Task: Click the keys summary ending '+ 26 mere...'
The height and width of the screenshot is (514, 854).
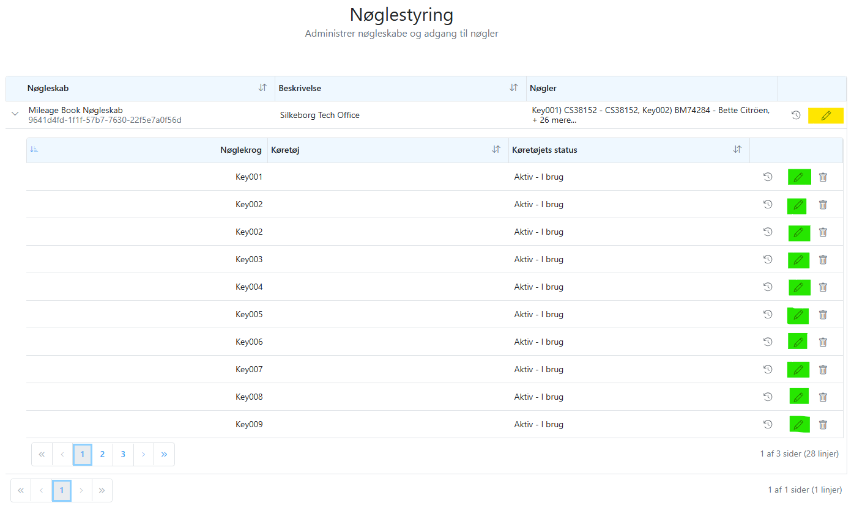Action: [651, 115]
